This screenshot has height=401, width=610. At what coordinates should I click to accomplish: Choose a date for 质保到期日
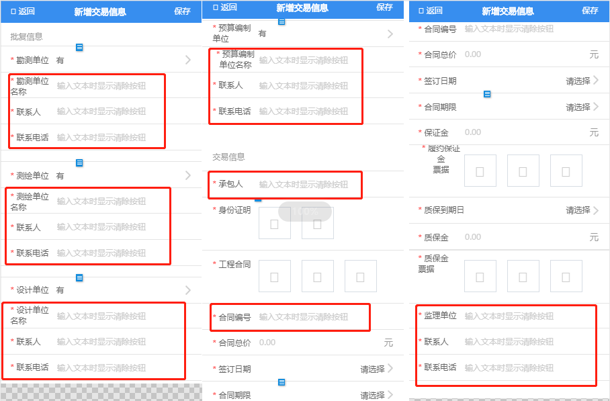[582, 210]
